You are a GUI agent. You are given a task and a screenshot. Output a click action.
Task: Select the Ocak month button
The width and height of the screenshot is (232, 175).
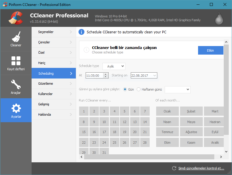coord(167,111)
